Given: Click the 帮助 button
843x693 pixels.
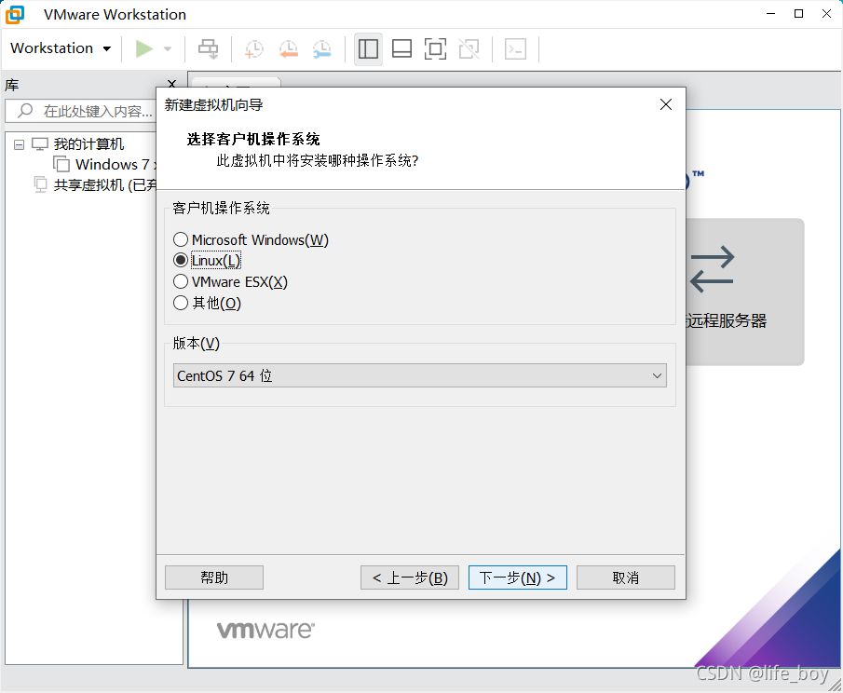Looking at the screenshot, I should (214, 577).
